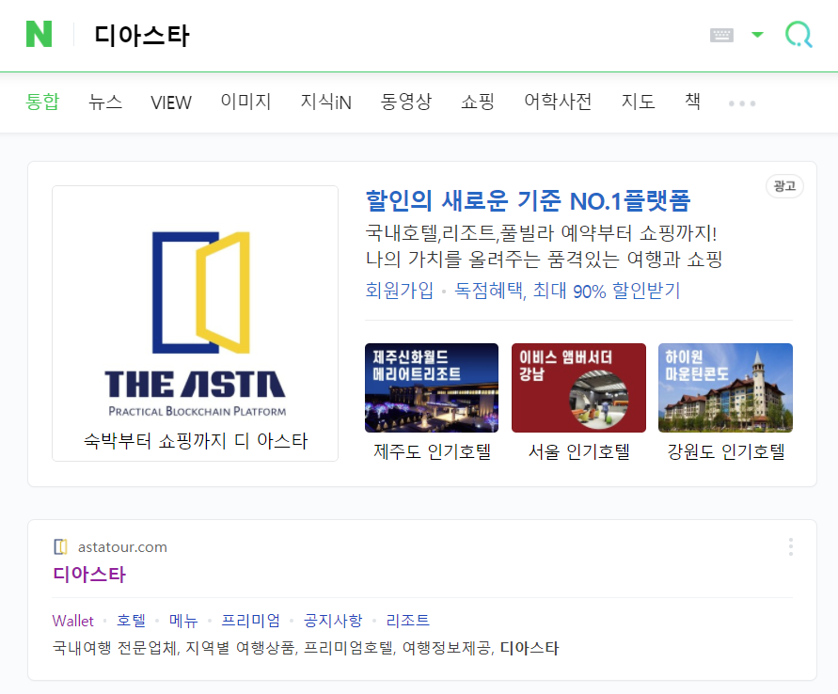Open the 제주신화월드 메리어트리조트 thumbnail
This screenshot has width=838, height=694.
(x=432, y=387)
